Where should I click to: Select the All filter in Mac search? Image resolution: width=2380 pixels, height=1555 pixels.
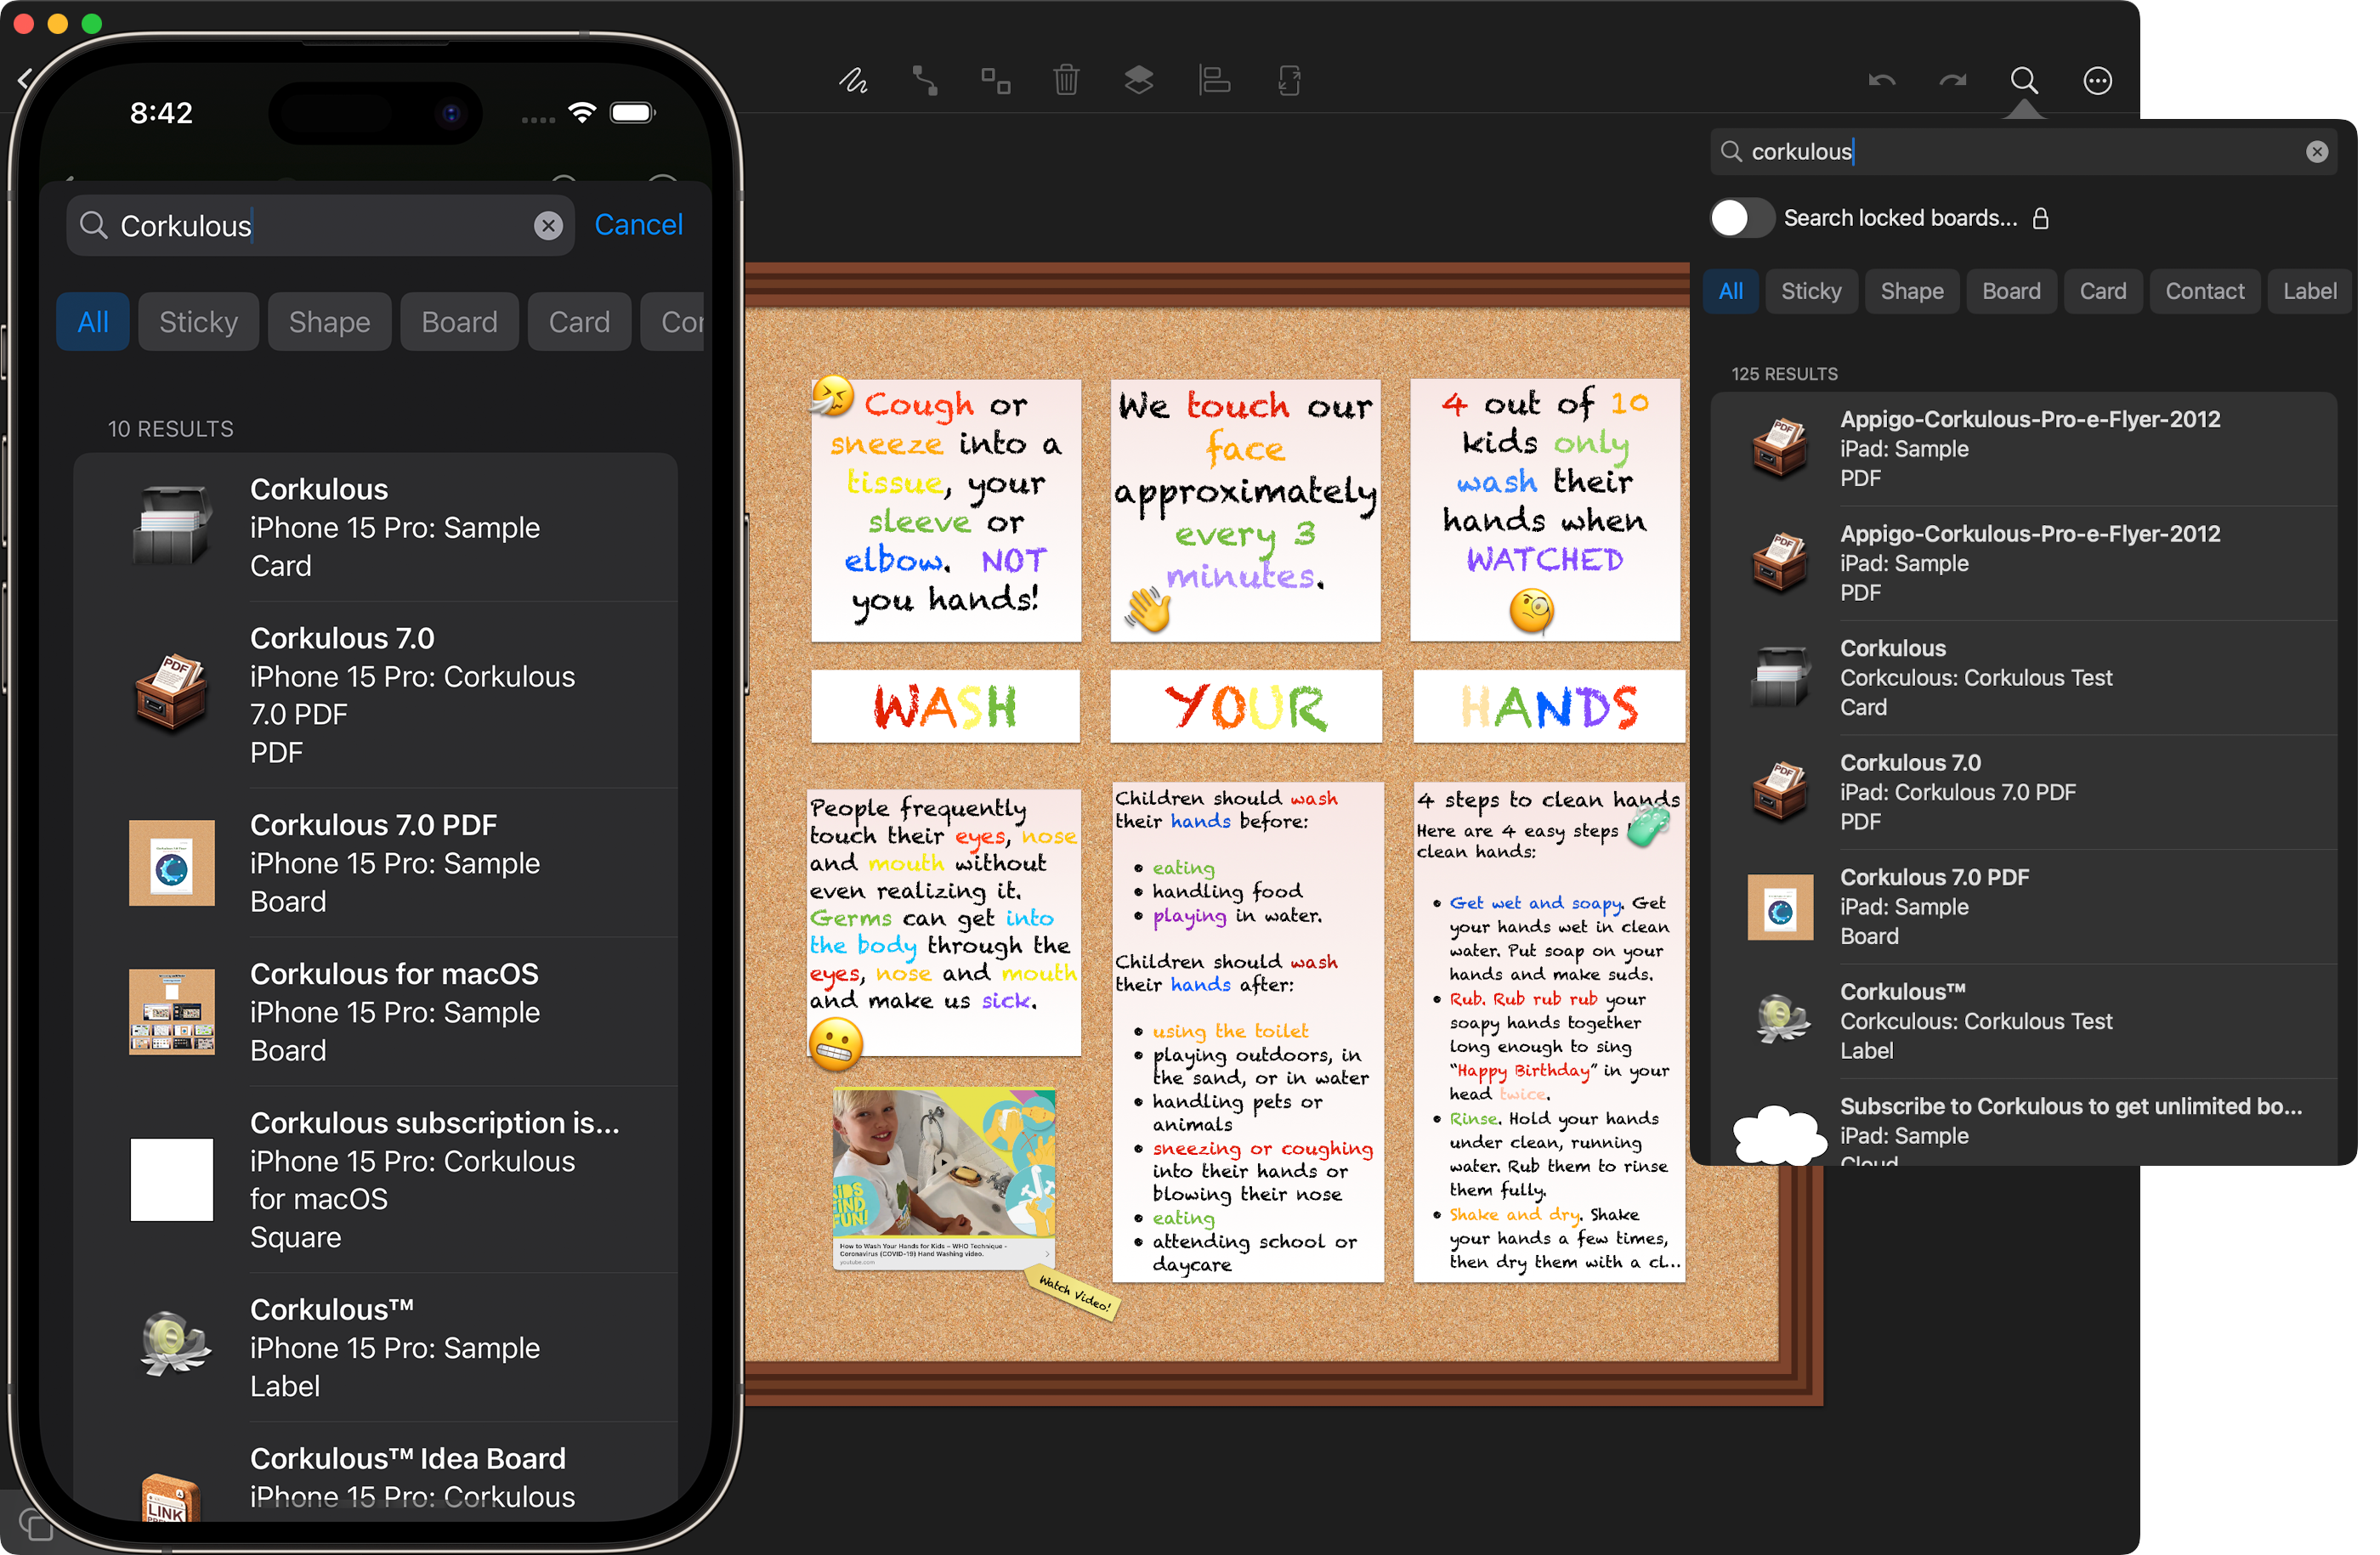click(x=1730, y=291)
